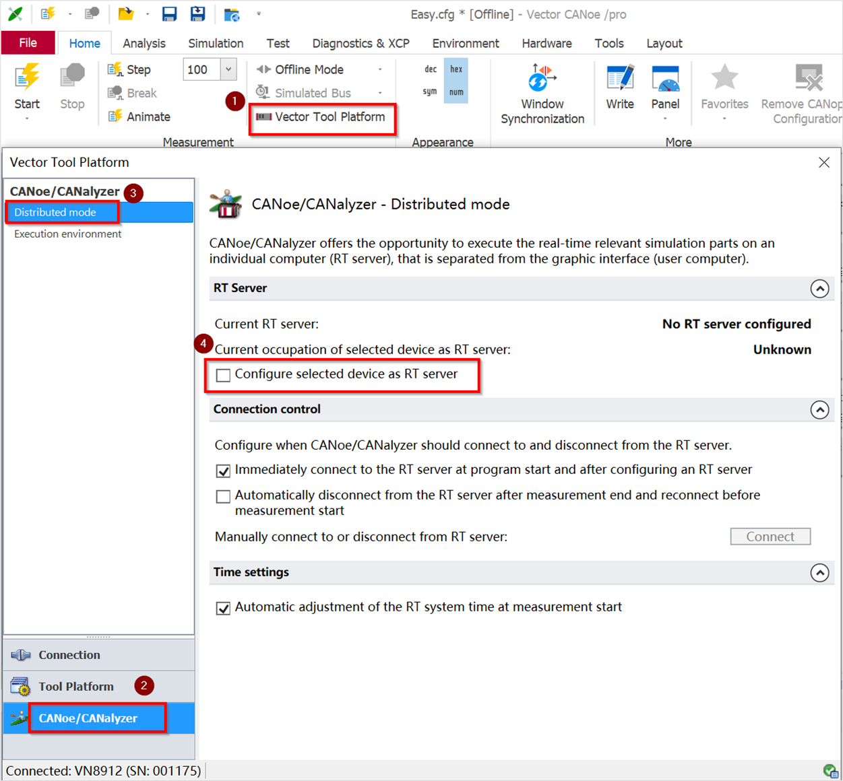Open the Tool Platform sidebar section
This screenshot has height=781, width=843.
[x=75, y=686]
